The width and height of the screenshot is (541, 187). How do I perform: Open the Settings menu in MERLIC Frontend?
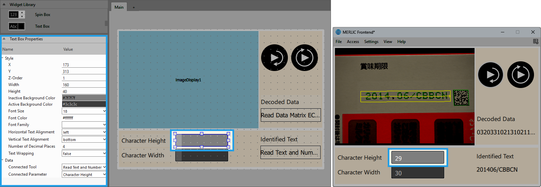pyautogui.click(x=371, y=42)
